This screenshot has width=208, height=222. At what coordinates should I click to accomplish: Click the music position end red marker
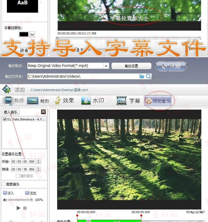click(x=141, y=216)
